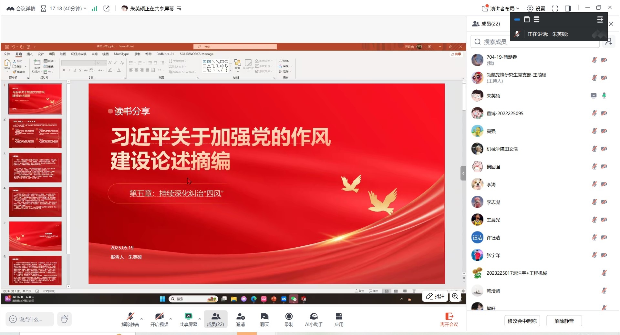Open the 会议详情 meeting details
Screen dimensions: 620x335
(x=21, y=8)
